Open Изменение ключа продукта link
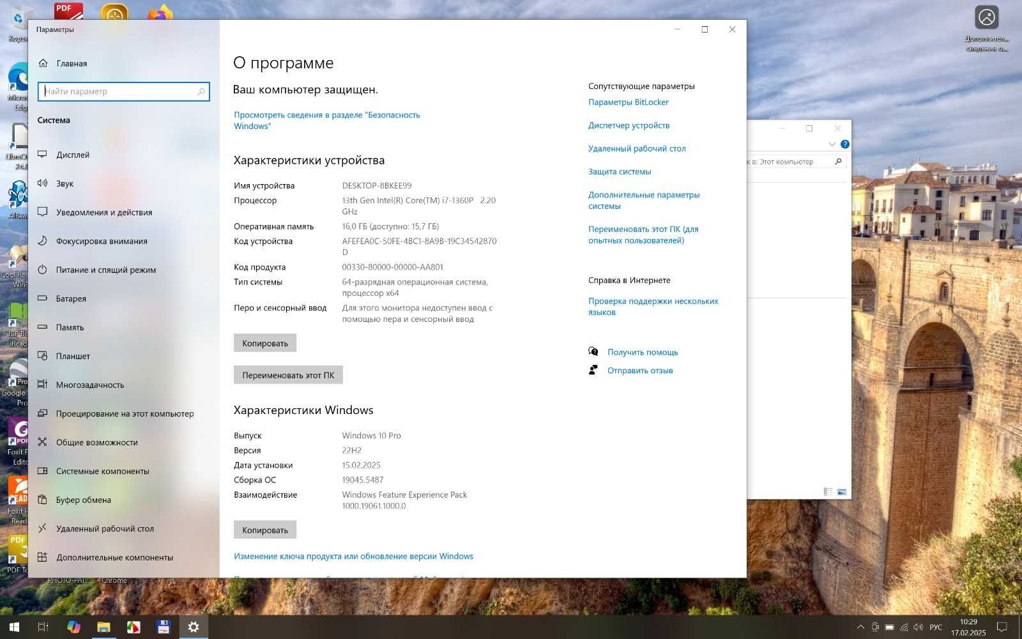The height and width of the screenshot is (639, 1022). tap(353, 556)
